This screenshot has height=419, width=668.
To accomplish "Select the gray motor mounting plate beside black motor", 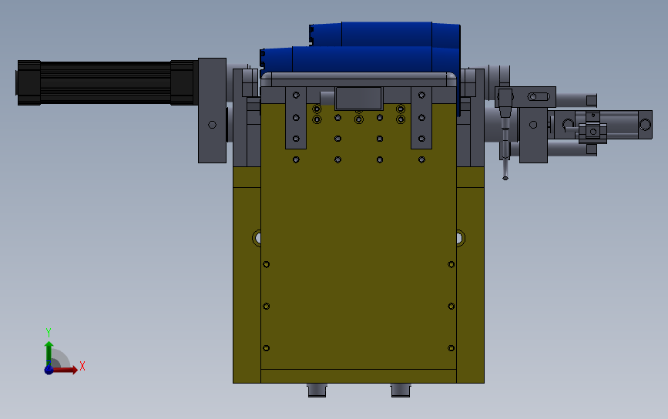I will click(212, 110).
